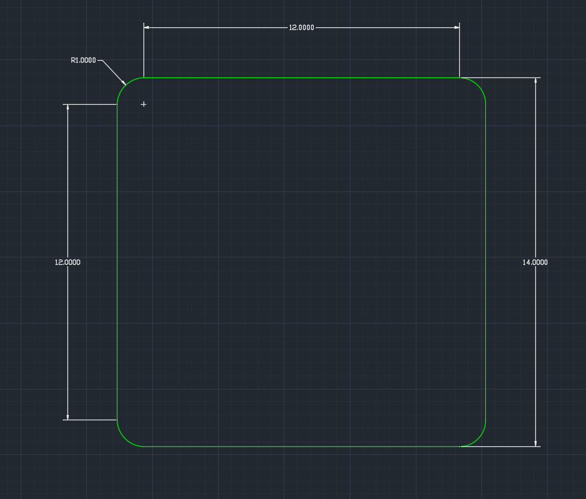Select the top green edge of the rectangle
The width and height of the screenshot is (586, 499).
pos(301,78)
